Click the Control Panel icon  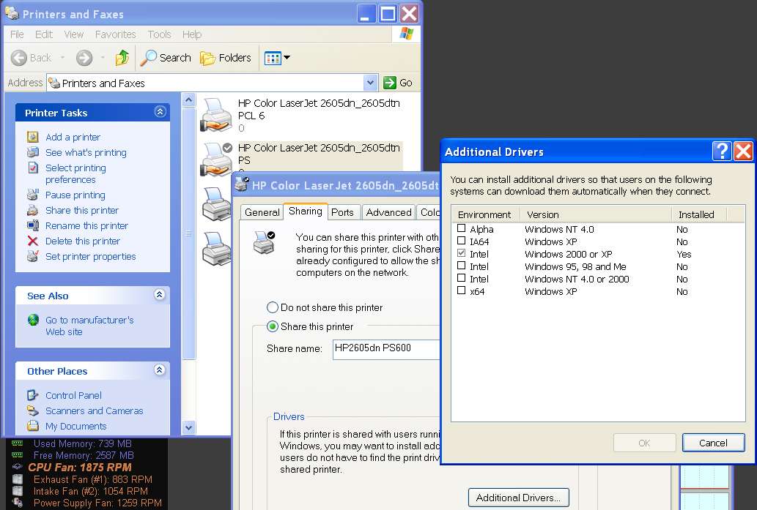click(33, 395)
